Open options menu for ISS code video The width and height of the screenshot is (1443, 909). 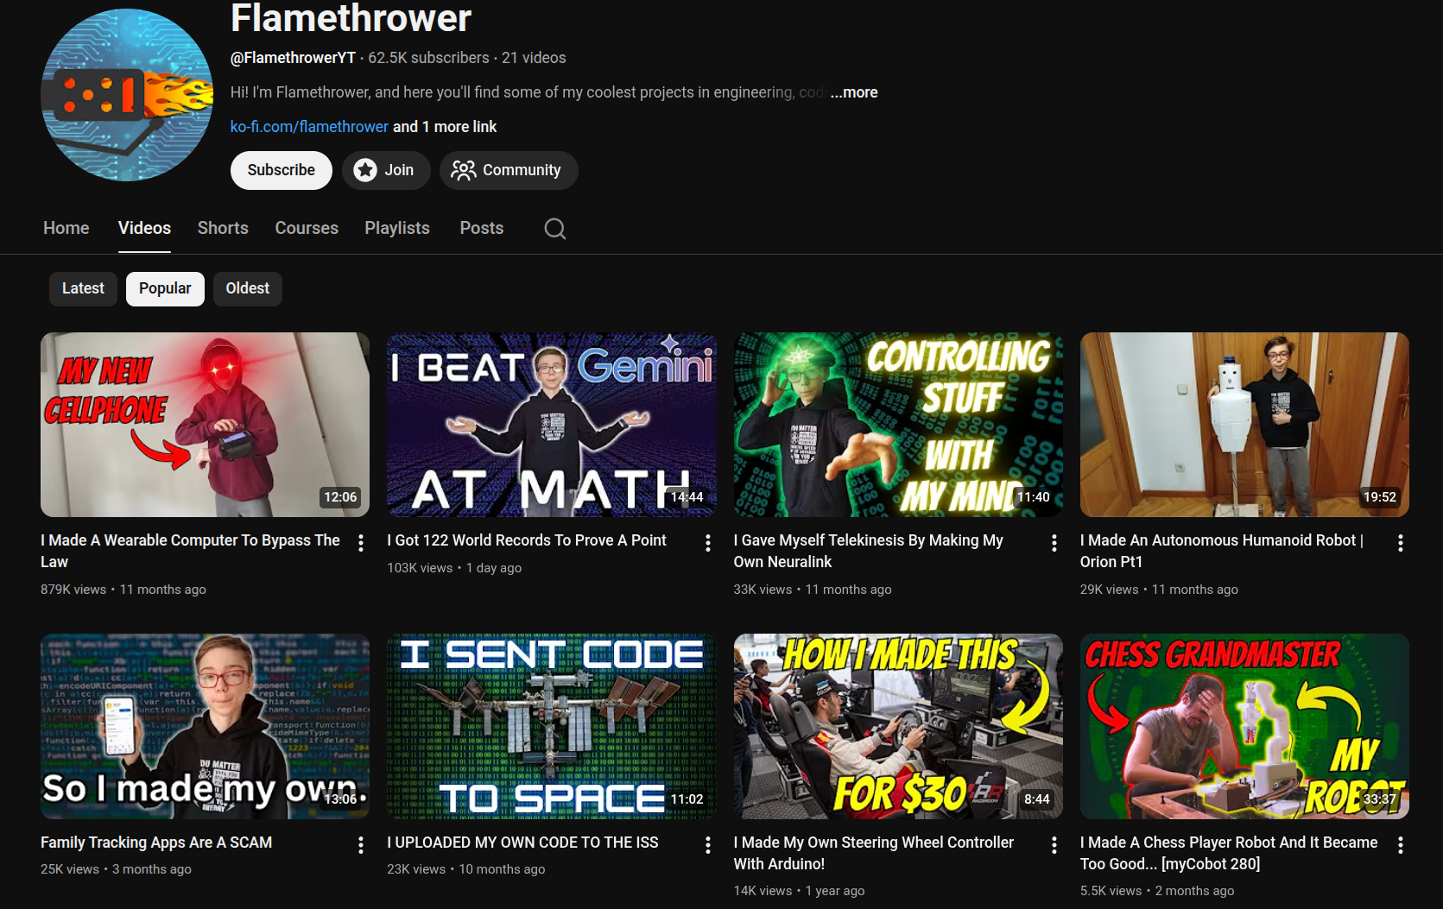708,845
